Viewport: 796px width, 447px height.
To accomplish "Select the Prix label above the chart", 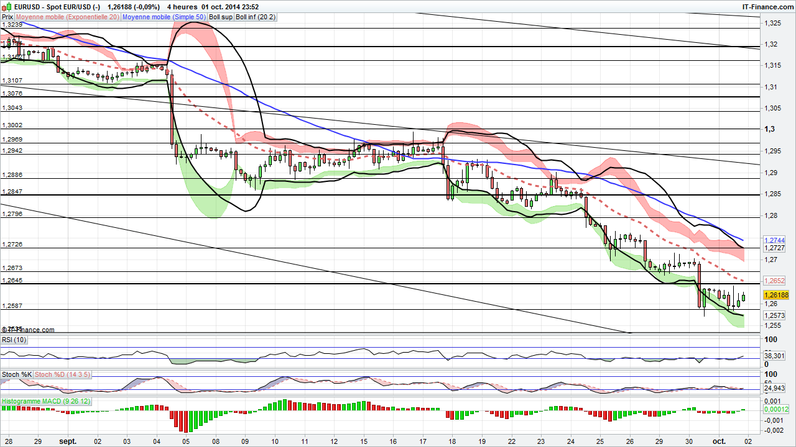I will [7, 17].
